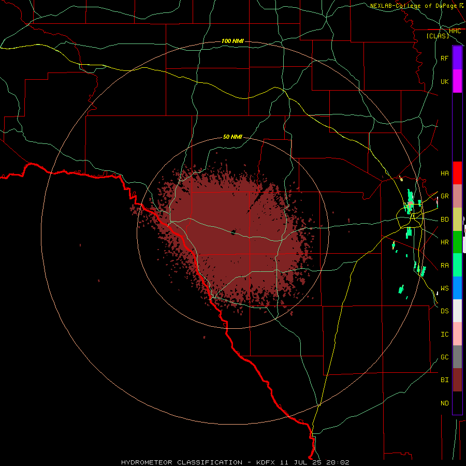Click the GC legend label
This screenshot has height=466, width=466.
(x=444, y=357)
